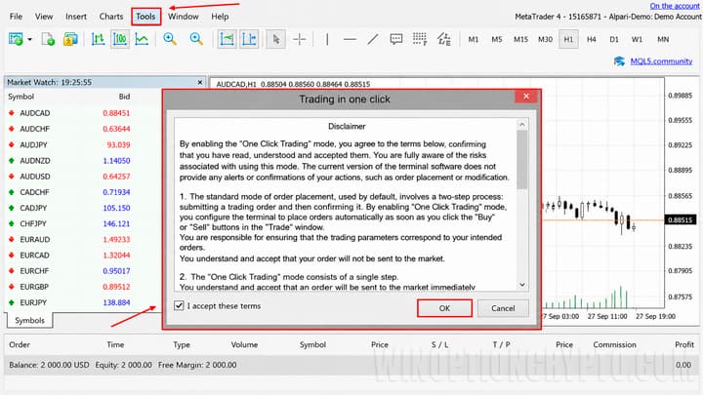Select H1 timeframe
This screenshot has width=703, height=395.
click(568, 39)
